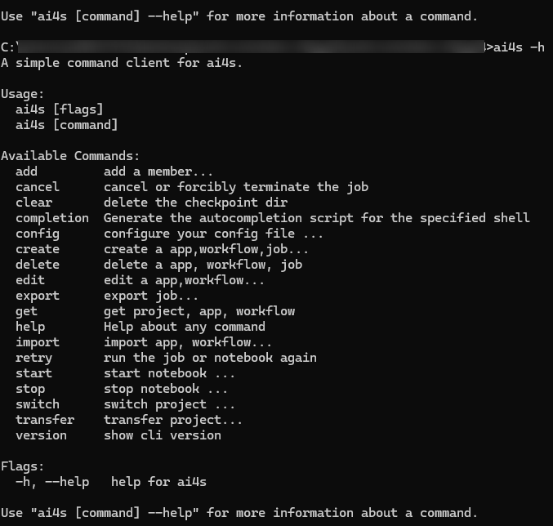Click the '-h, --help' flag text
Viewport: 553px width, 526px height.
[x=52, y=482]
